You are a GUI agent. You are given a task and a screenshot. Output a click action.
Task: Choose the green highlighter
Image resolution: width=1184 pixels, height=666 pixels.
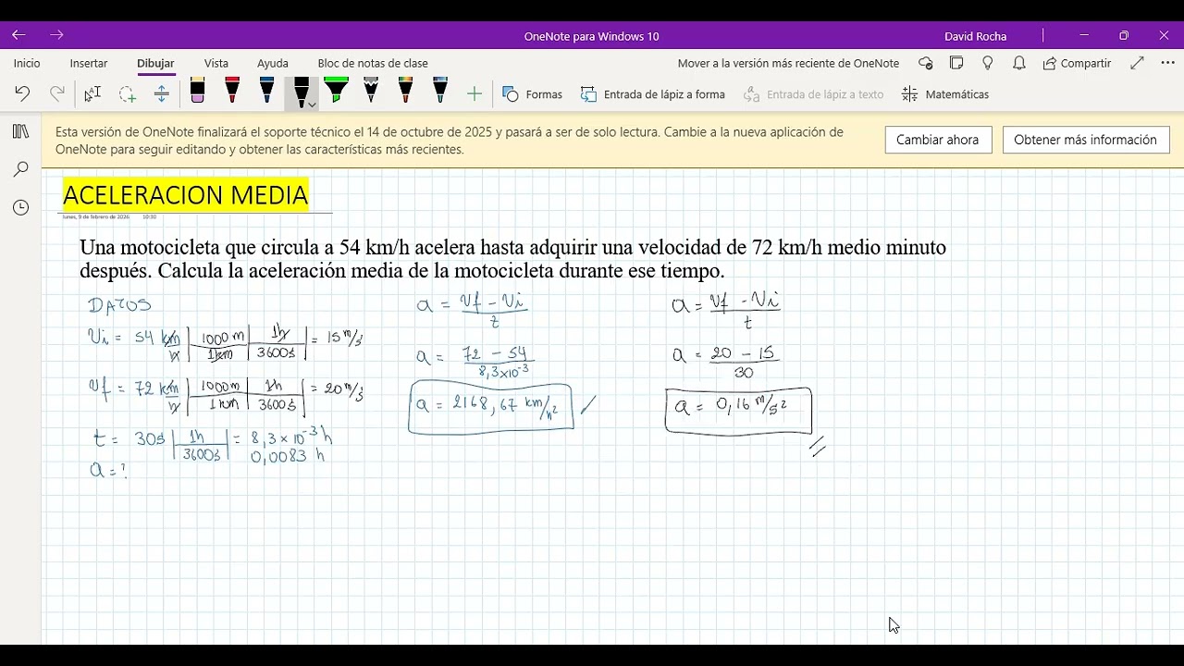(337, 91)
